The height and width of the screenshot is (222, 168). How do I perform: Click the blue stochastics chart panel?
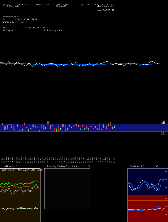148,182
